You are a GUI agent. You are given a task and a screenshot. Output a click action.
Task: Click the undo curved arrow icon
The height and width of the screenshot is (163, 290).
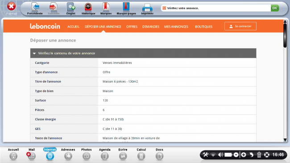coord(251,155)
